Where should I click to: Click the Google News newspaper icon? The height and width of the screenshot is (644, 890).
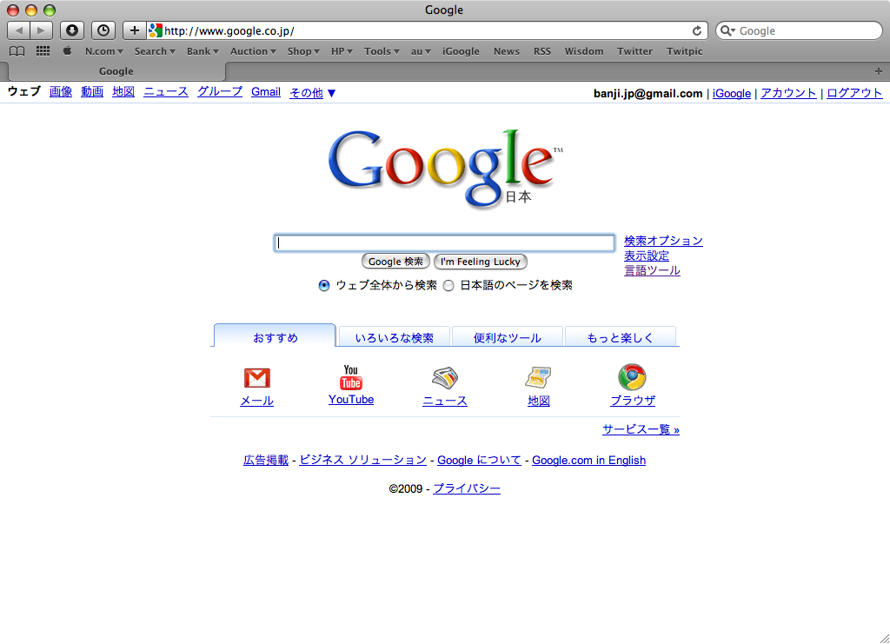coord(444,378)
